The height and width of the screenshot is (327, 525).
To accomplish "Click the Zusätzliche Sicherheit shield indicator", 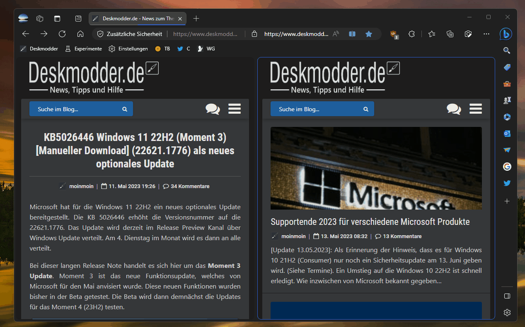I will pos(129,34).
